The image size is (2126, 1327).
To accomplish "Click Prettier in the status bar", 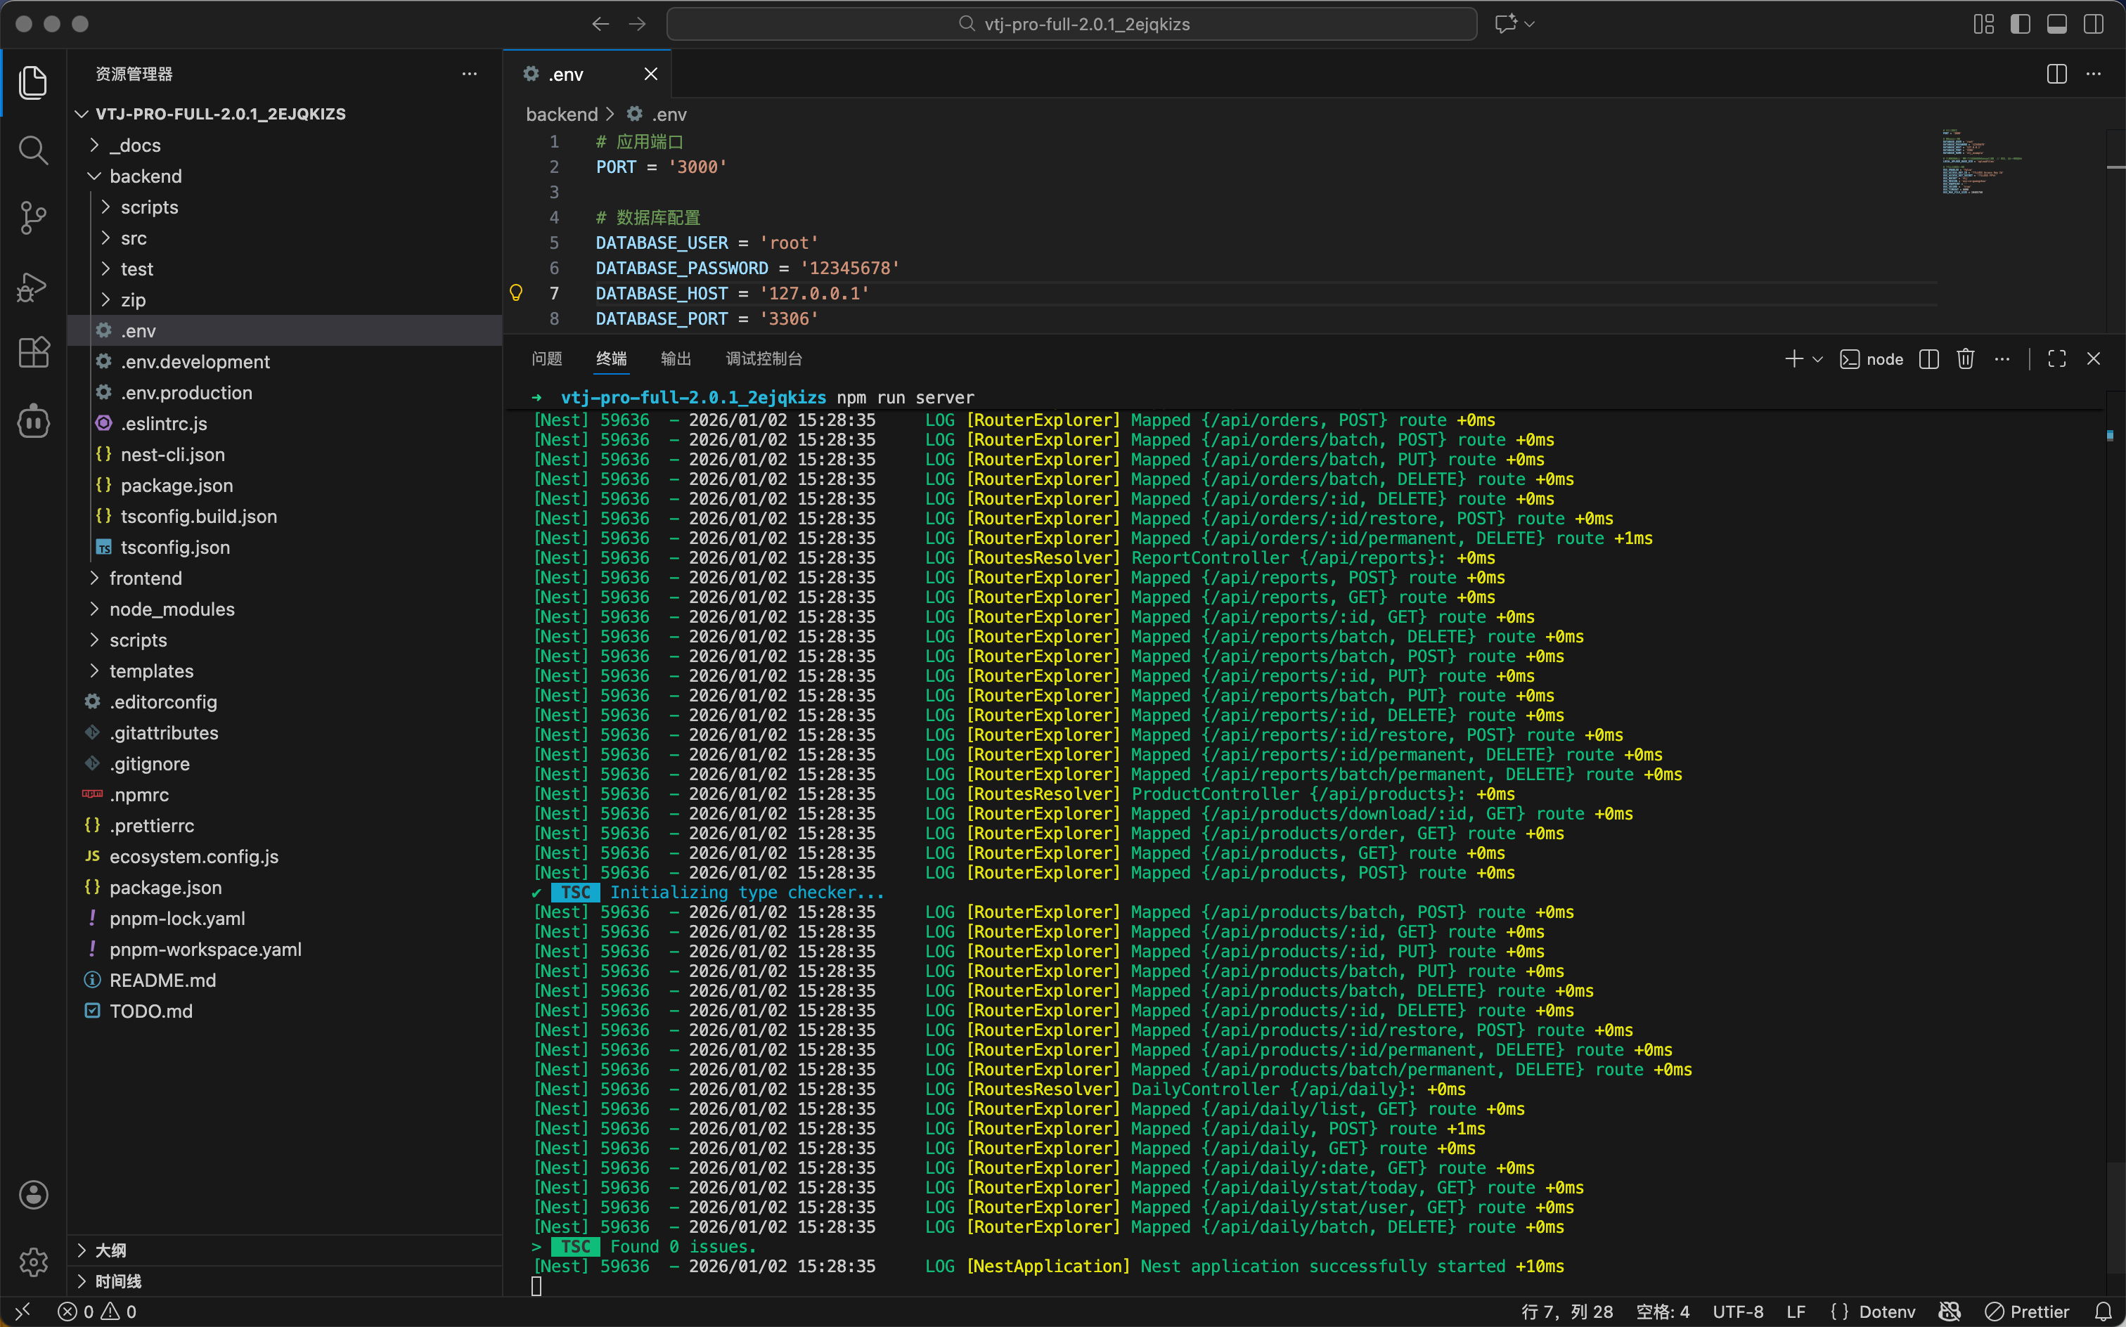I will point(2026,1312).
